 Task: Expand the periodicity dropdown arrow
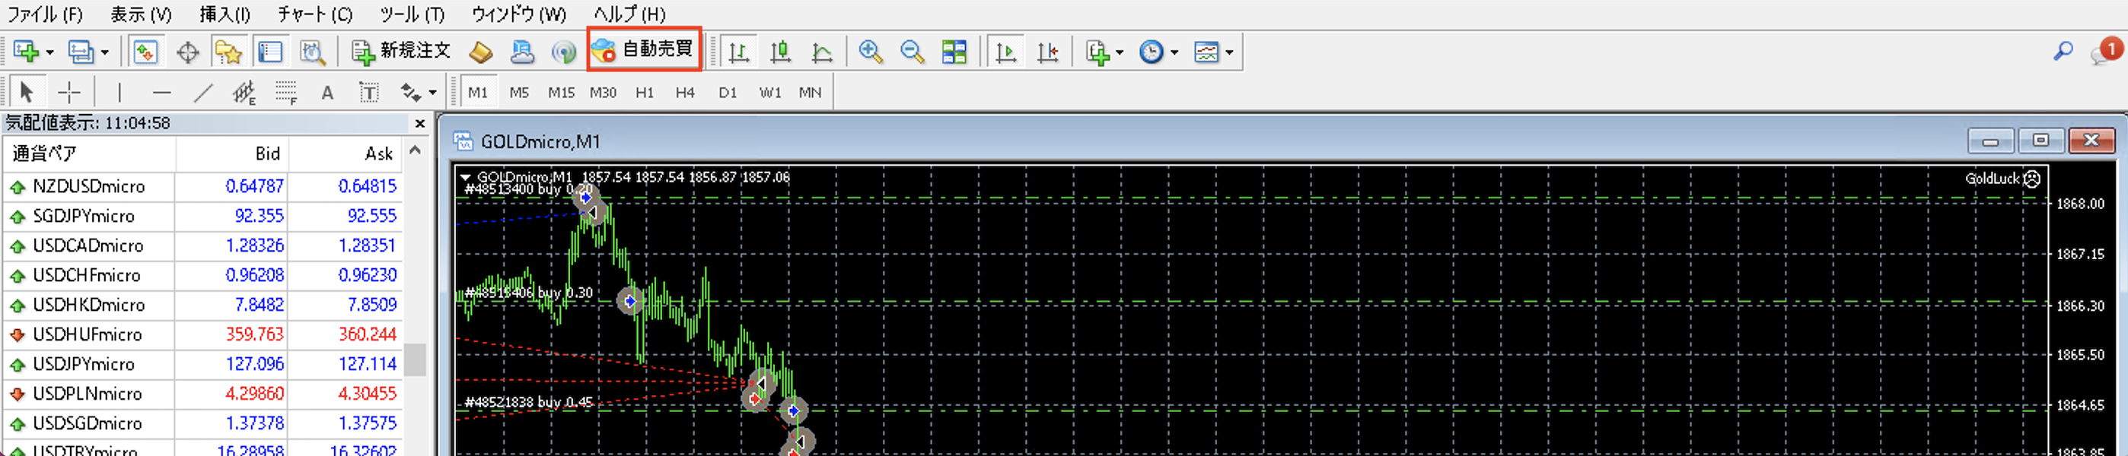[1174, 52]
